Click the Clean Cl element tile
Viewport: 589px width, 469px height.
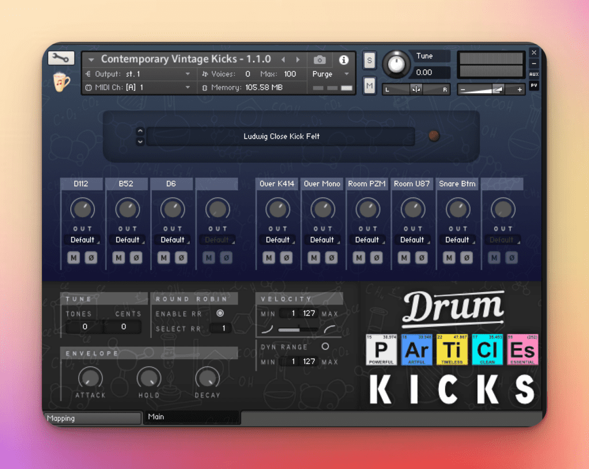coord(487,349)
